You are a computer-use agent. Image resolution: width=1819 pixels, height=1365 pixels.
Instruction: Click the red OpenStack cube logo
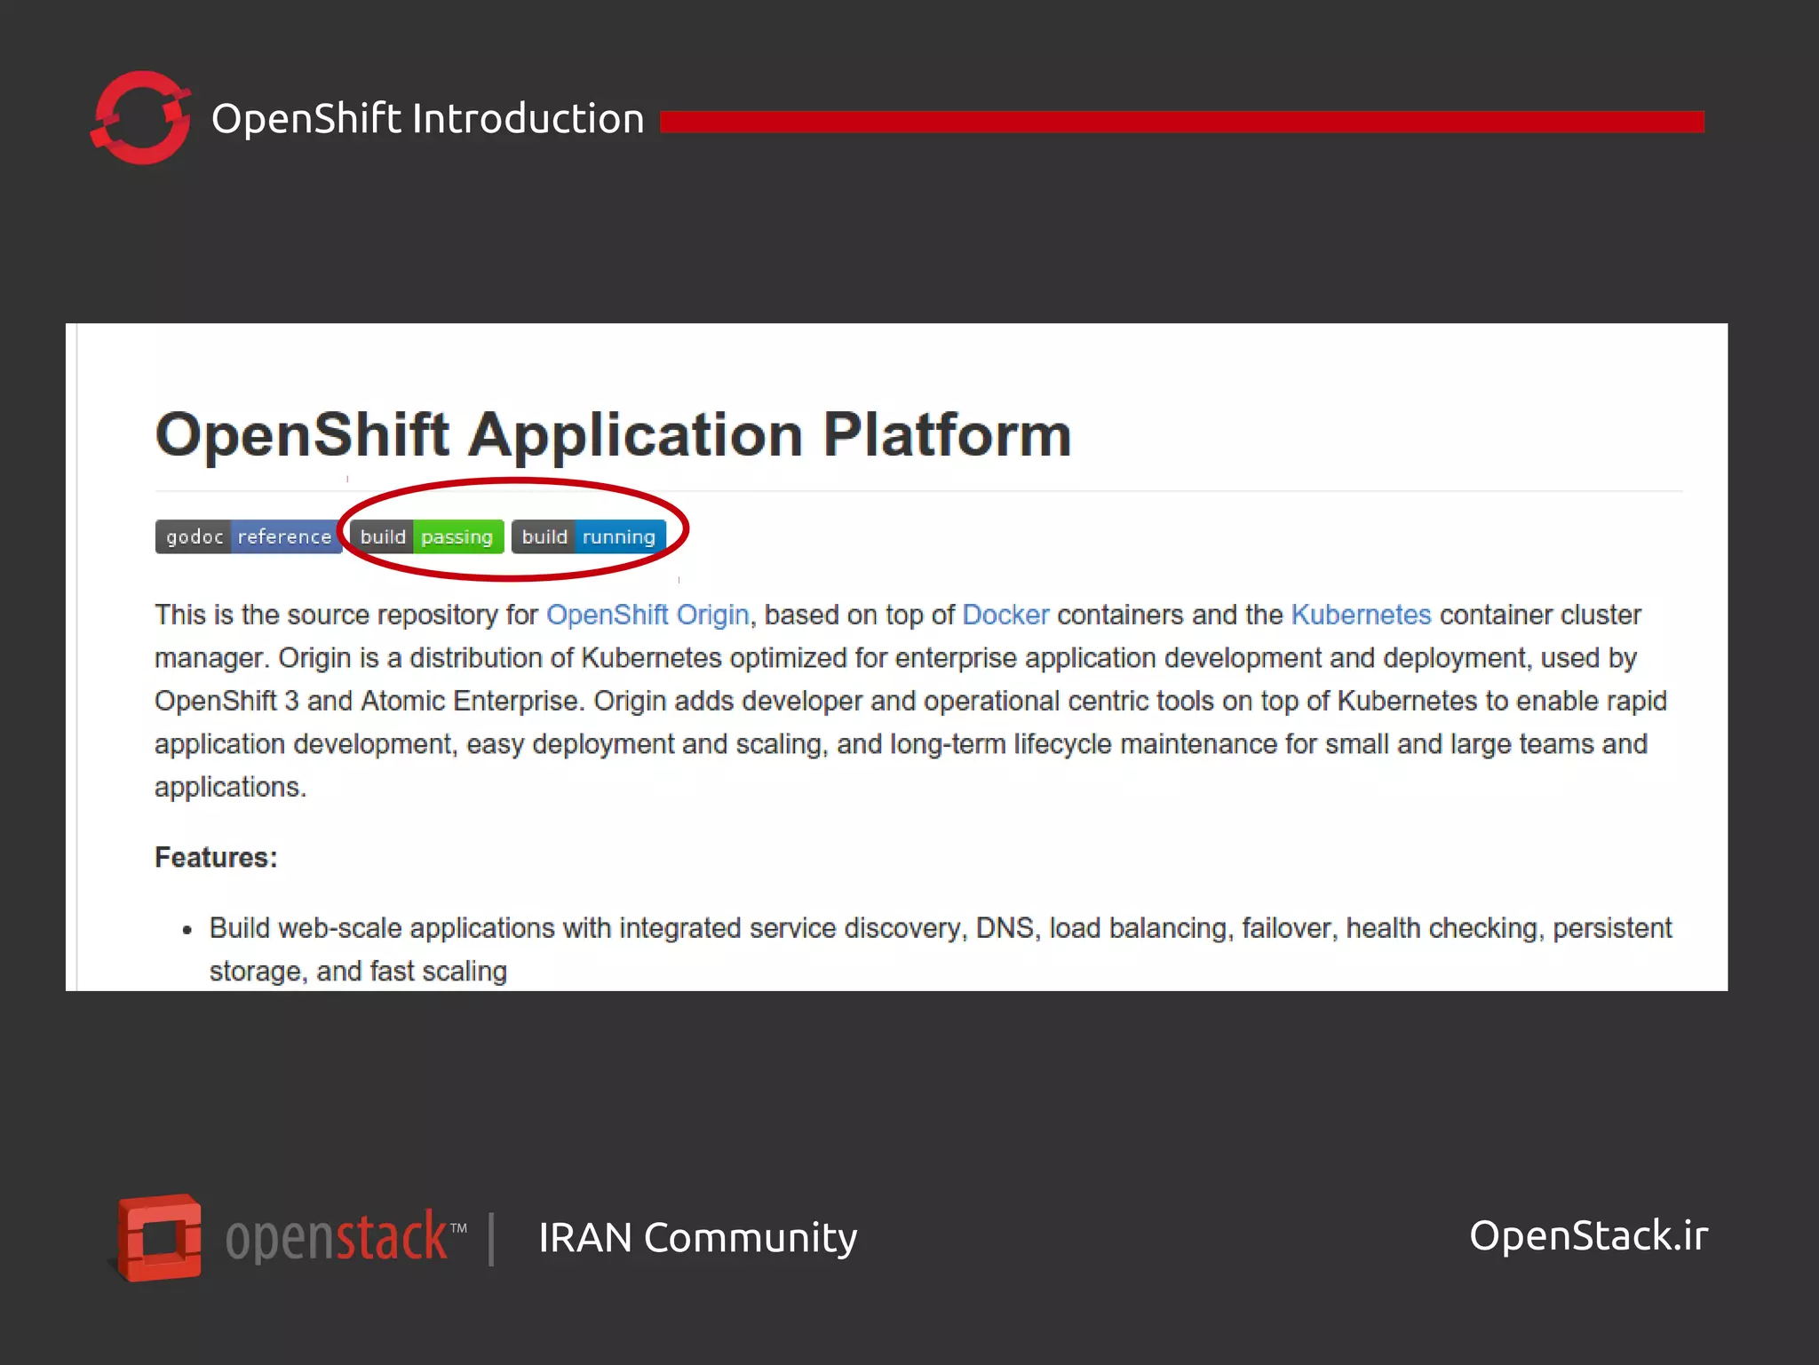click(x=159, y=1237)
